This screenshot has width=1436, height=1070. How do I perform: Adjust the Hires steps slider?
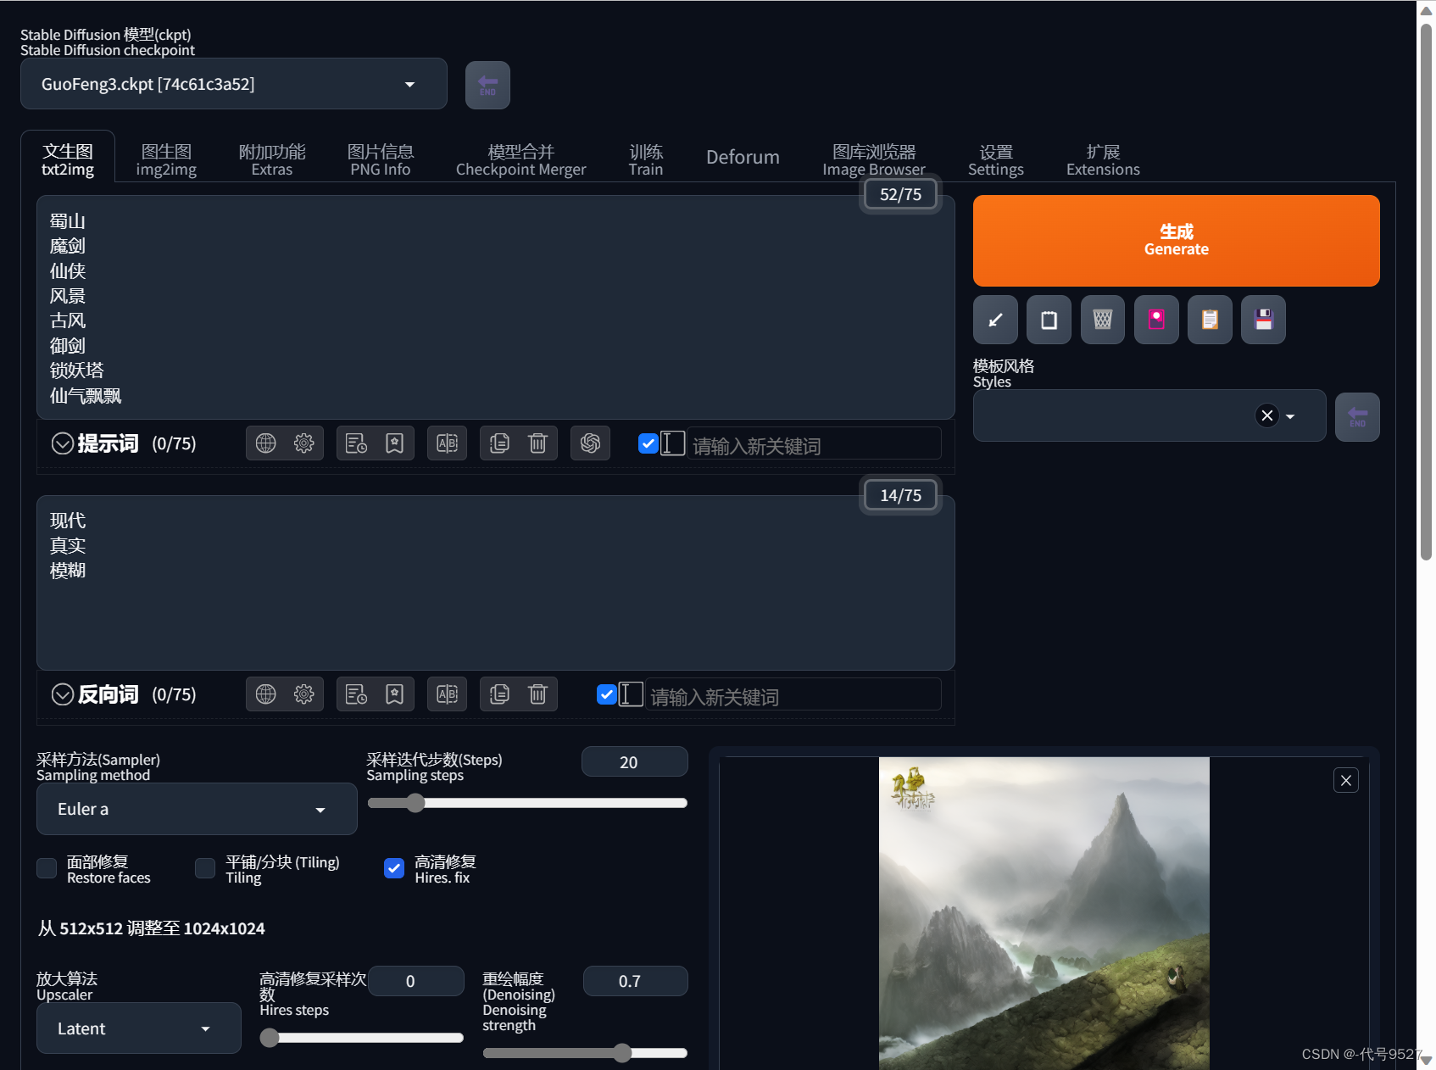(362, 1038)
